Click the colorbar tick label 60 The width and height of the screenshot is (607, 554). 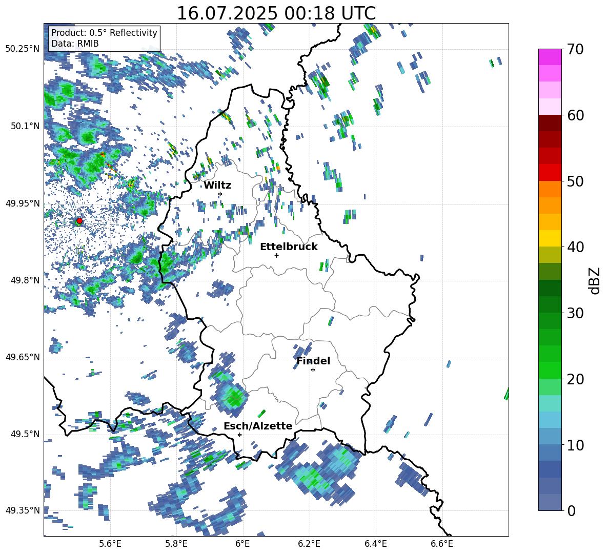[x=575, y=115]
